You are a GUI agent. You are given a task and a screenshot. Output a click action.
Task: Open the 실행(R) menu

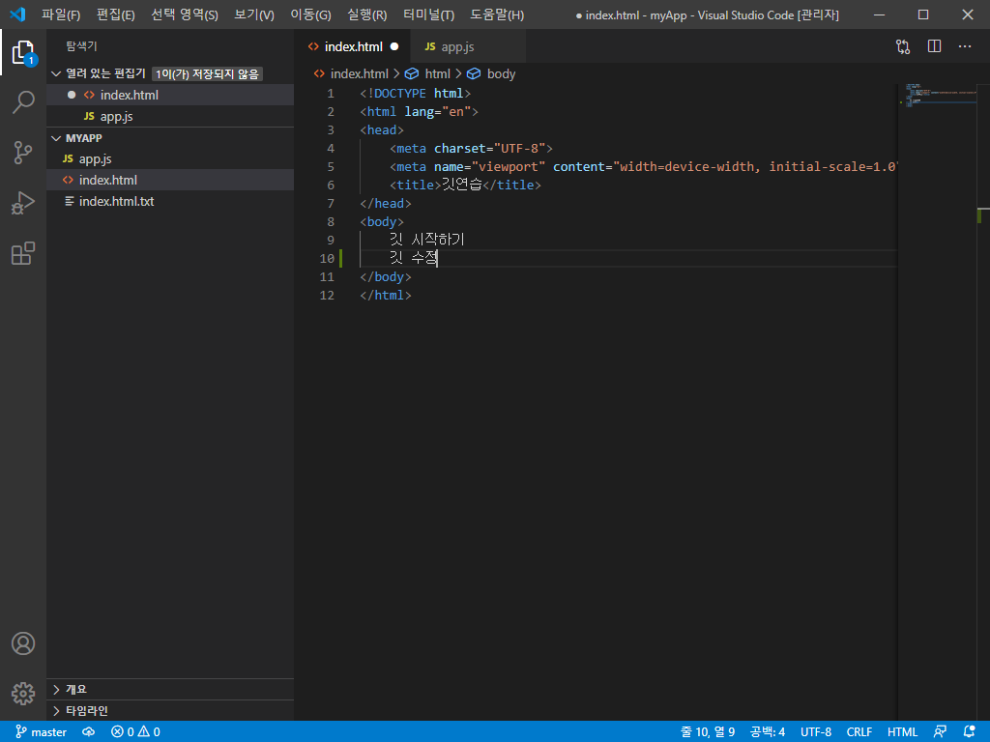pyautogui.click(x=366, y=14)
